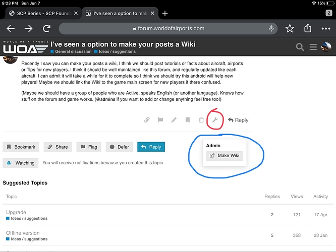Click the 5 replies count for Offline version
336x252 pixels.
272,235
